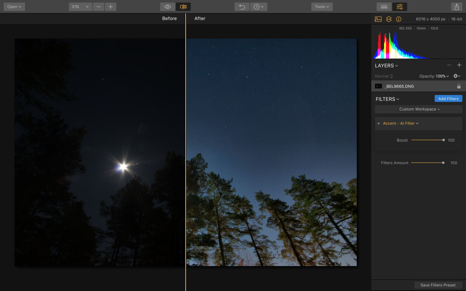The height and width of the screenshot is (291, 466).
Task: Open the 31% zoom level dropdown
Action: [x=81, y=7]
